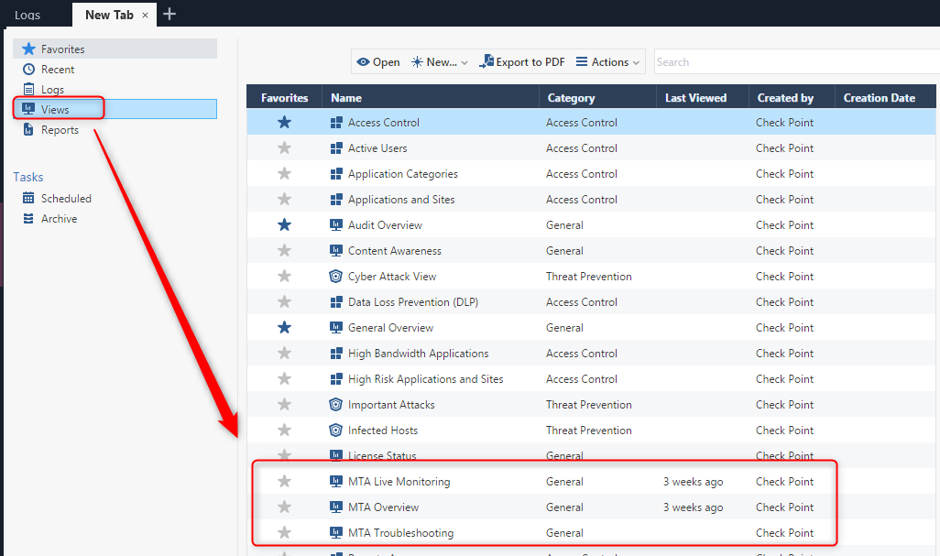
Task: Open the Scheduled tasks entry
Action: click(66, 199)
